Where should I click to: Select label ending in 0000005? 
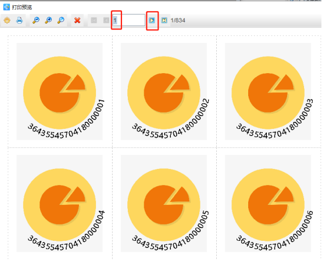click(x=164, y=203)
